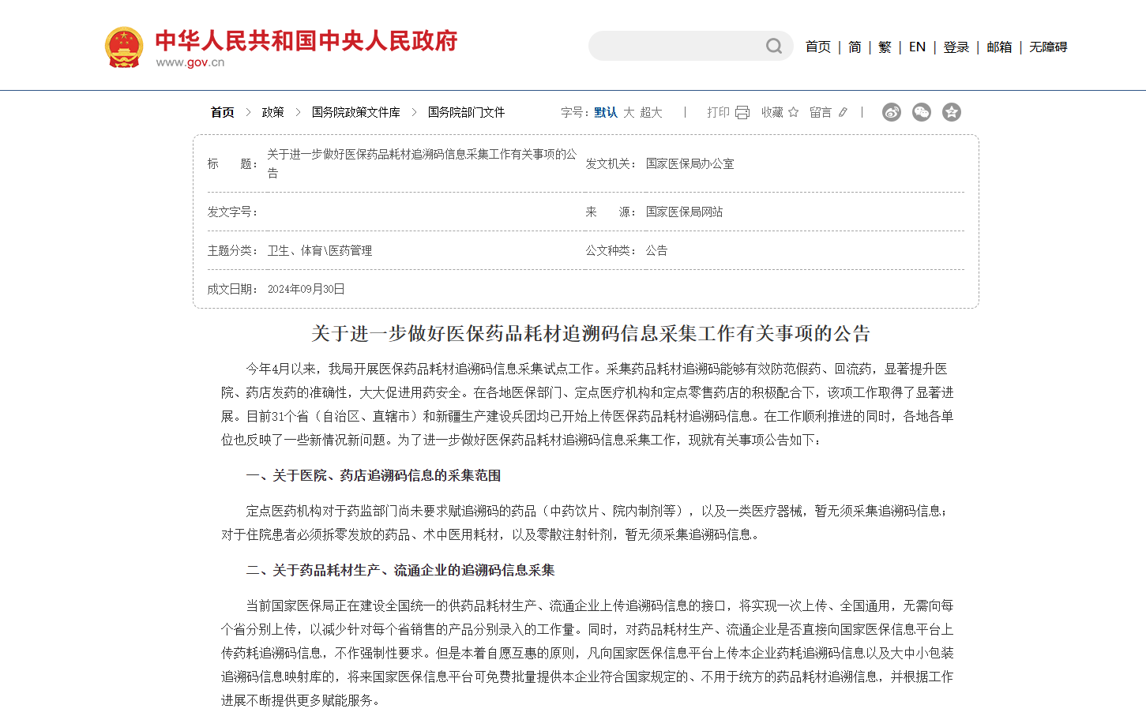Image resolution: width=1146 pixels, height=716 pixels.
Task: Open 首页 in the top navigation
Action: (817, 47)
